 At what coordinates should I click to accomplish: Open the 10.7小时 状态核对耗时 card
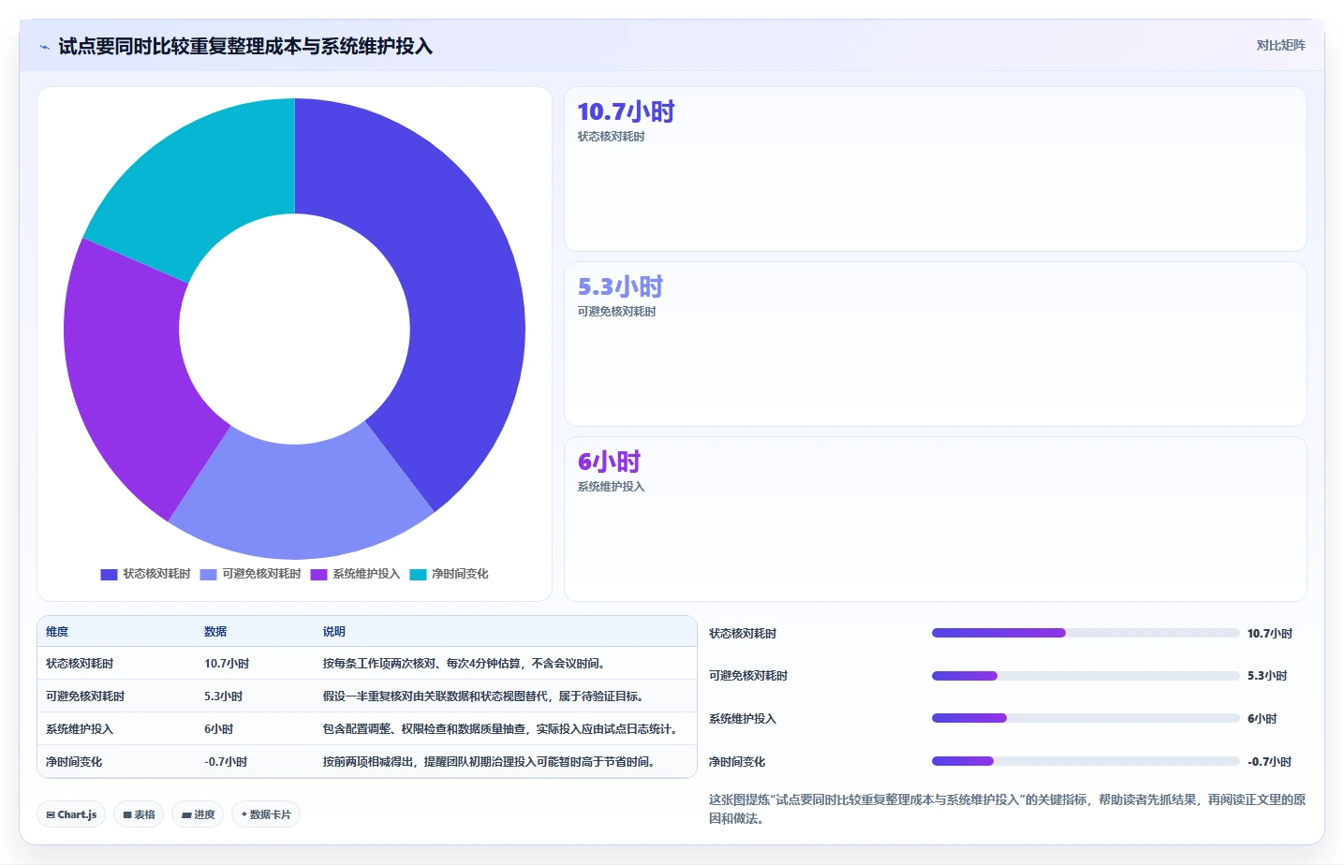(935, 169)
